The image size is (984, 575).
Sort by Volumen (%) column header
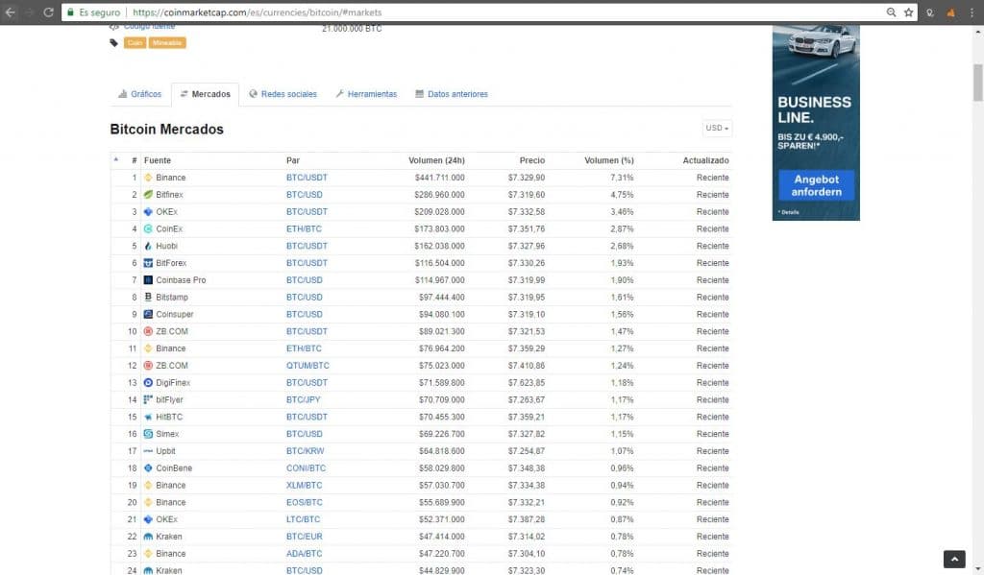click(x=608, y=160)
